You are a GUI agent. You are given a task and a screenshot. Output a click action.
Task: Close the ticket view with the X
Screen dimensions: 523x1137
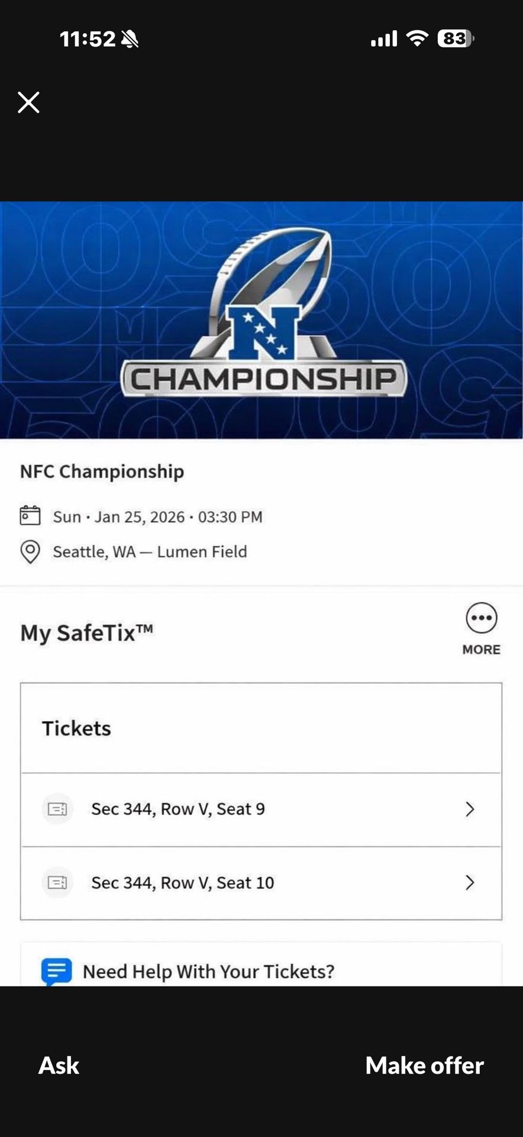28,102
